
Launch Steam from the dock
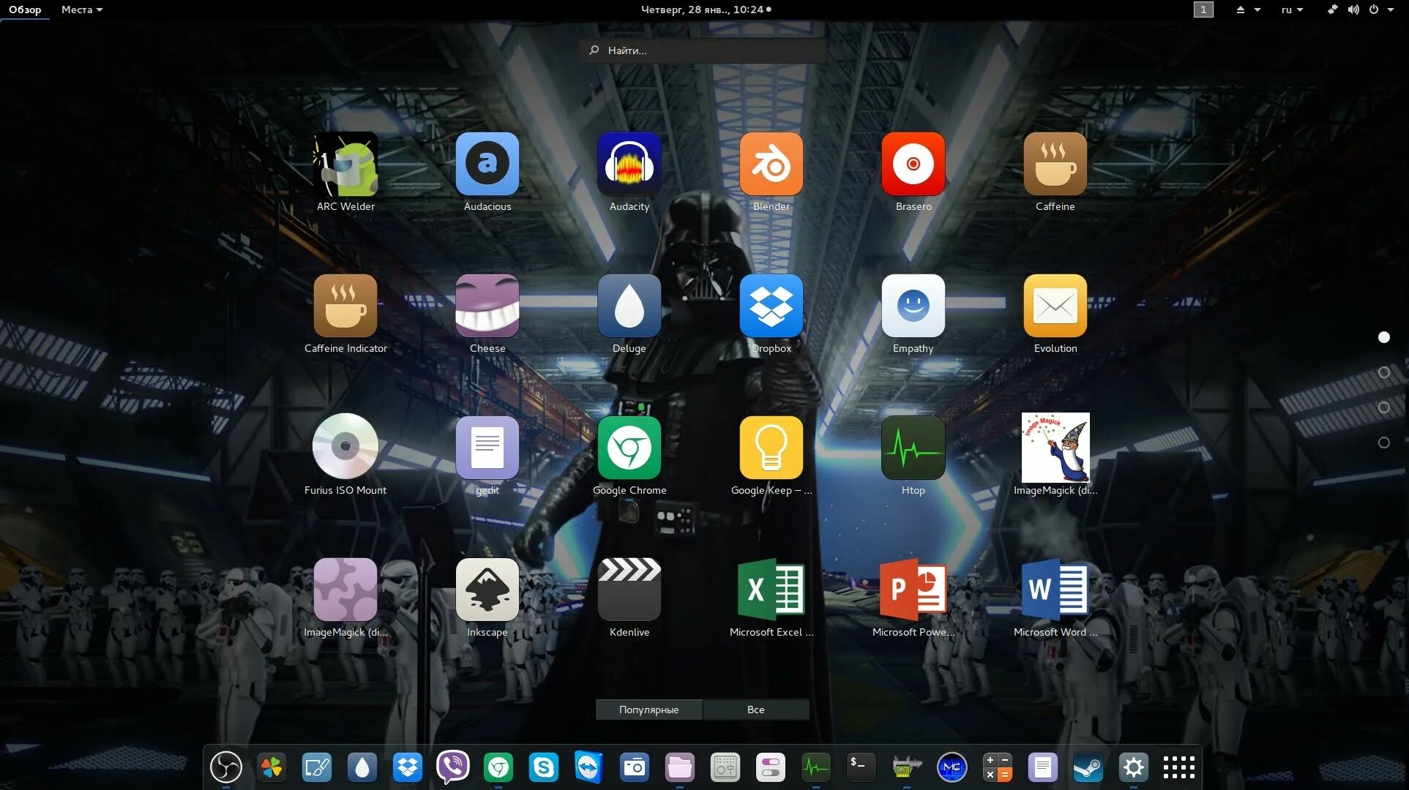[1088, 767]
